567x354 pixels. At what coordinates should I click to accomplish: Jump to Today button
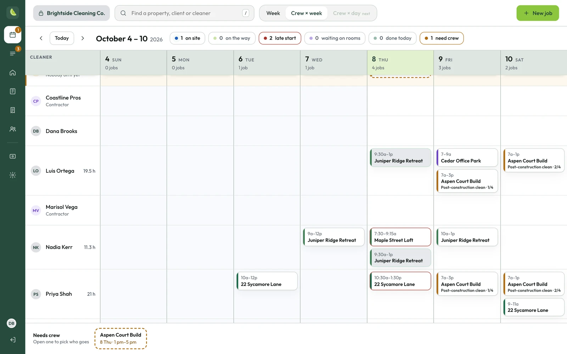pos(62,38)
